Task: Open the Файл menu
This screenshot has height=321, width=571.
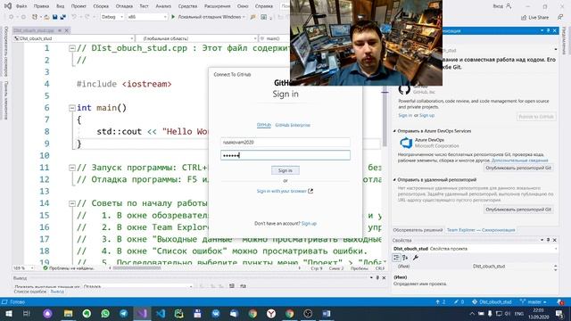Action: pyautogui.click(x=21, y=6)
